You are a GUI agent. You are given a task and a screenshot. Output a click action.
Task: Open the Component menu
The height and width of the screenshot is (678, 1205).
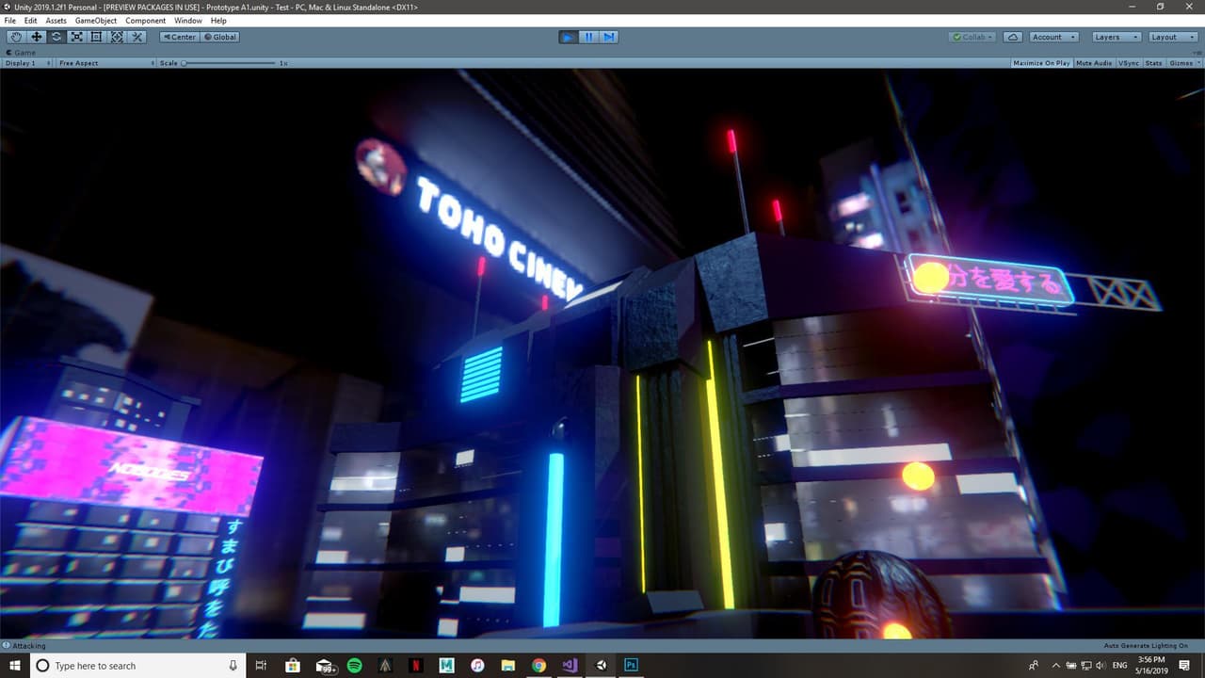pyautogui.click(x=146, y=21)
